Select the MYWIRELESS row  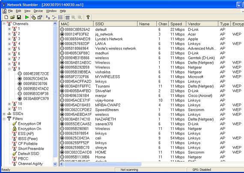152,77
